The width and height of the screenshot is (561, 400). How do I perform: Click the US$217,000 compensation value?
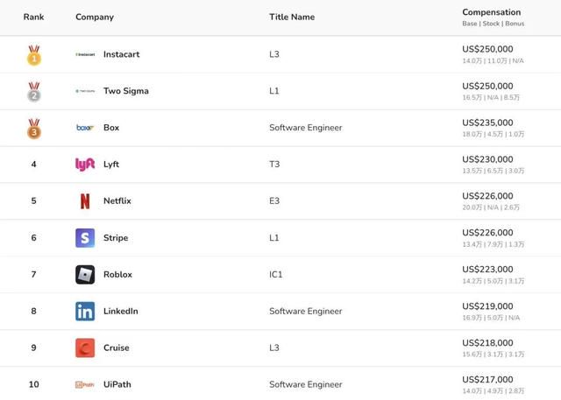point(487,380)
